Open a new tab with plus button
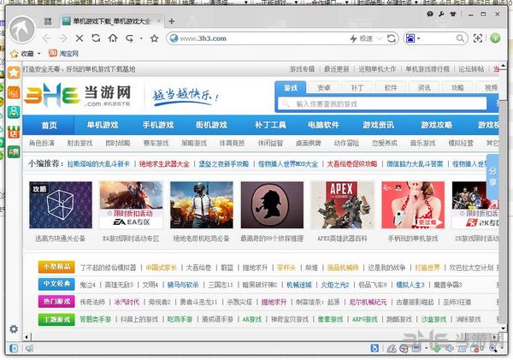 [172, 21]
